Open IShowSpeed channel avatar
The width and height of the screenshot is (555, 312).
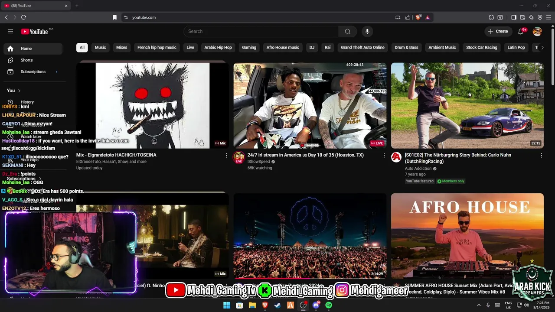238,157
